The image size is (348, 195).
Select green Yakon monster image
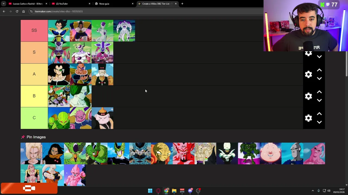point(249,154)
